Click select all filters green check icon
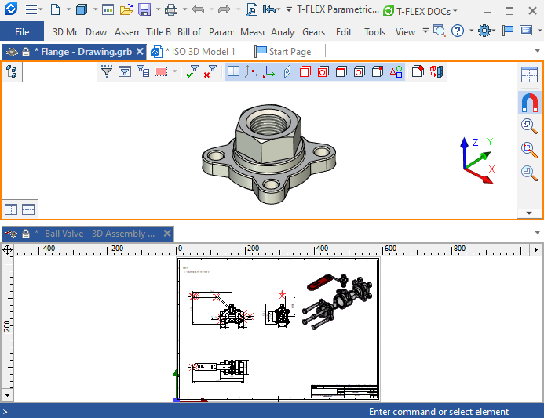 192,71
